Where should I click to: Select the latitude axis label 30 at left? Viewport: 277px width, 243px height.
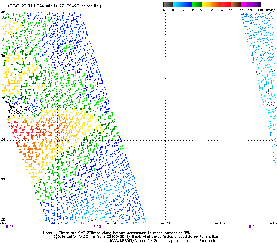click(3, 219)
